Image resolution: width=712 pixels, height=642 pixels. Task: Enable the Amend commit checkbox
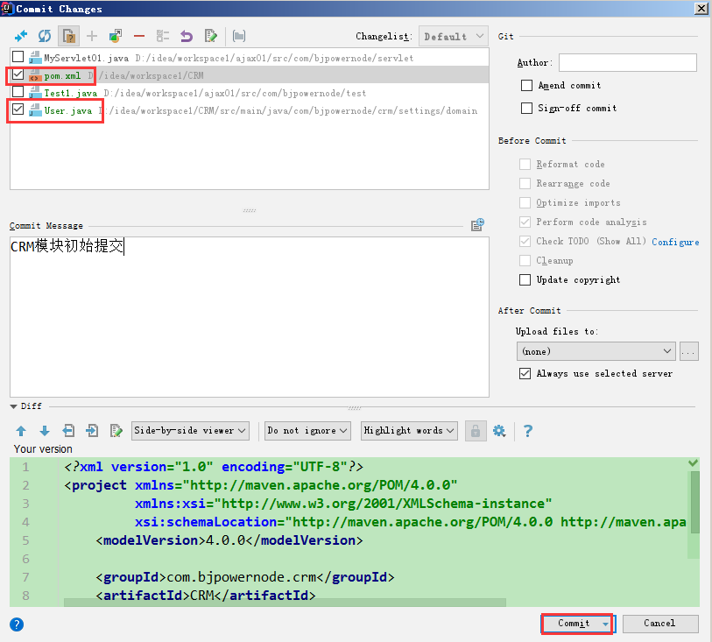(x=526, y=85)
